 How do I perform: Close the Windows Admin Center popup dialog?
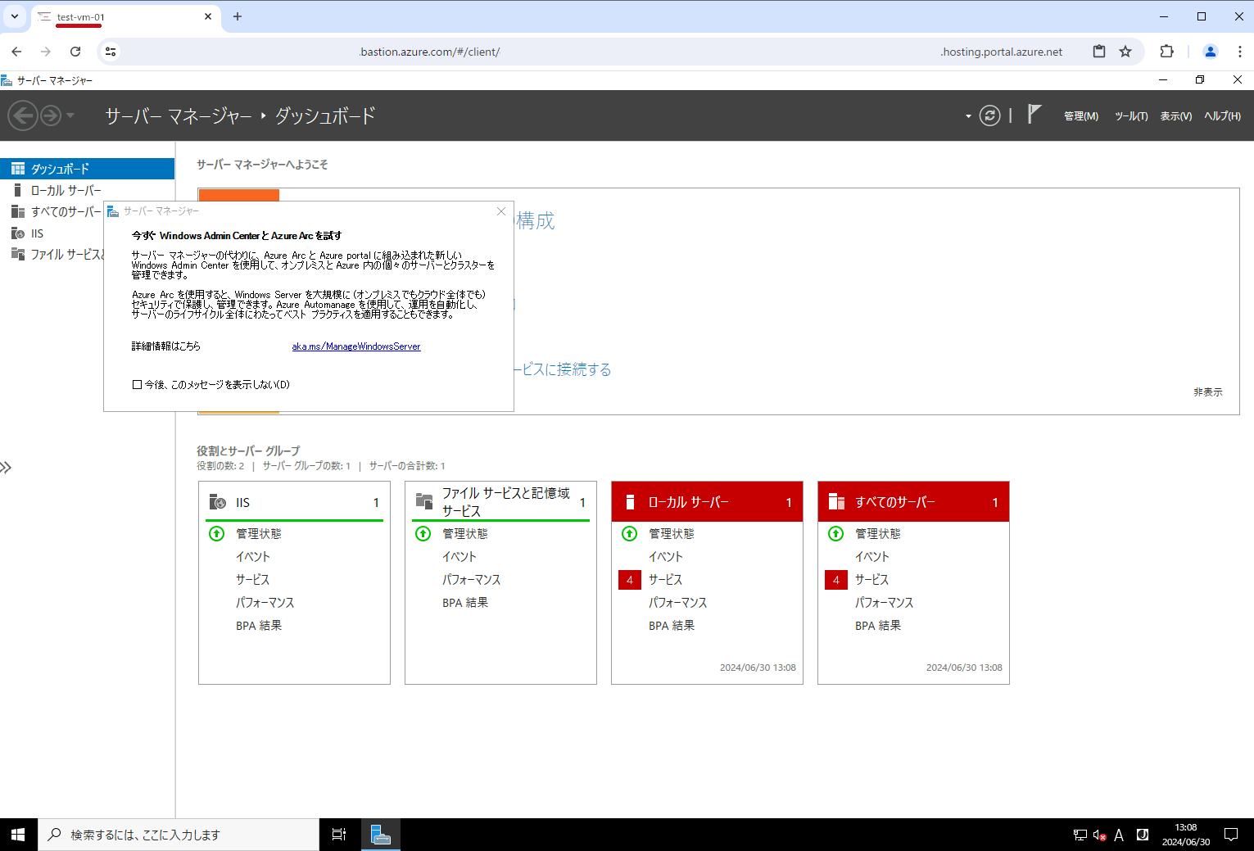click(501, 211)
